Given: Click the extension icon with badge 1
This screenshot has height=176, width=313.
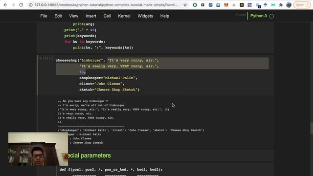Looking at the screenshot, I should pyautogui.click(x=258, y=5).
